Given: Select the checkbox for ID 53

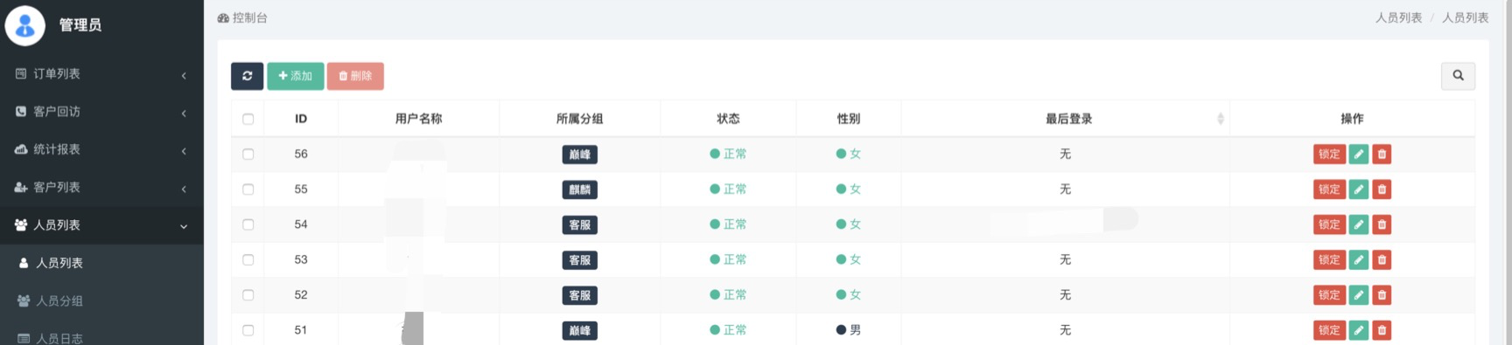Looking at the screenshot, I should point(248,259).
